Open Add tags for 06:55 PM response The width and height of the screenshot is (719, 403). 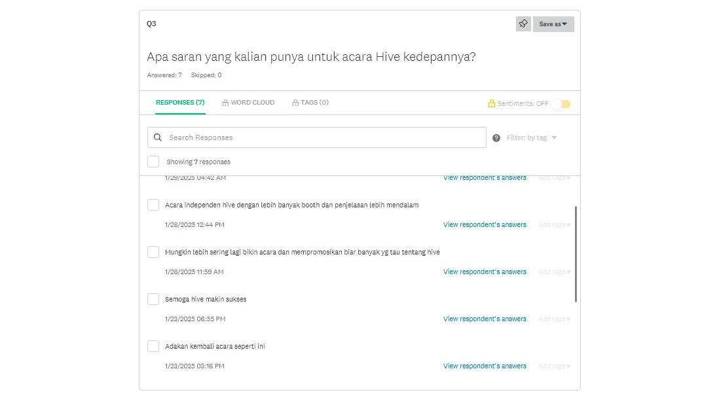coord(555,319)
